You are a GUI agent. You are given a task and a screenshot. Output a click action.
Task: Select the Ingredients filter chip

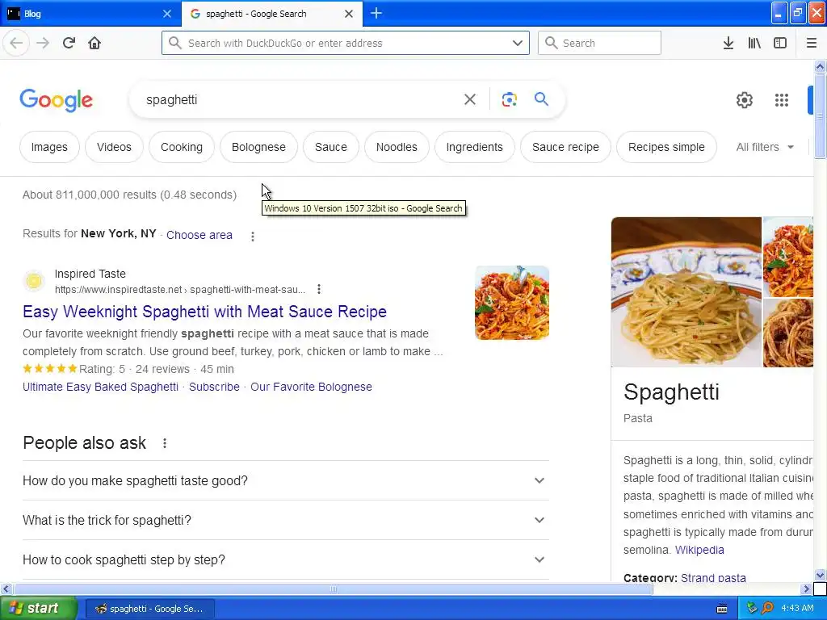474,147
